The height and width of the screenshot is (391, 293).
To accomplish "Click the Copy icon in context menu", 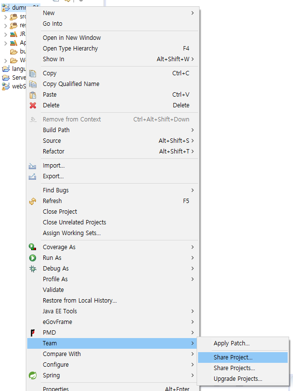I will [x=33, y=73].
